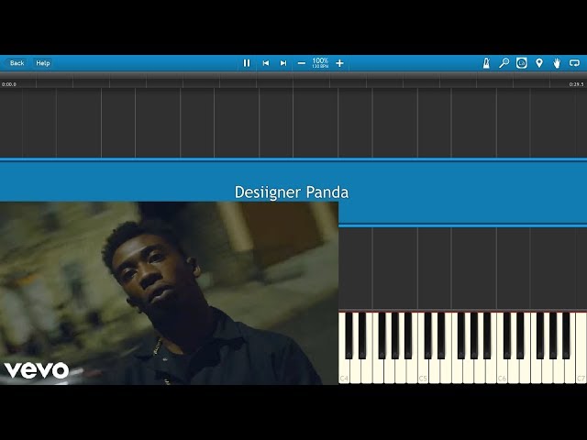Toggle the sheet music display icon
587x440 pixels.
[x=522, y=63]
